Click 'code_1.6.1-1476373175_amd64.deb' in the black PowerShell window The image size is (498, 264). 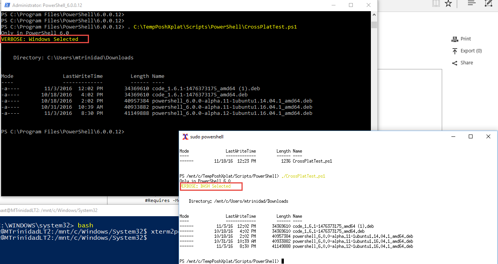[200, 95]
